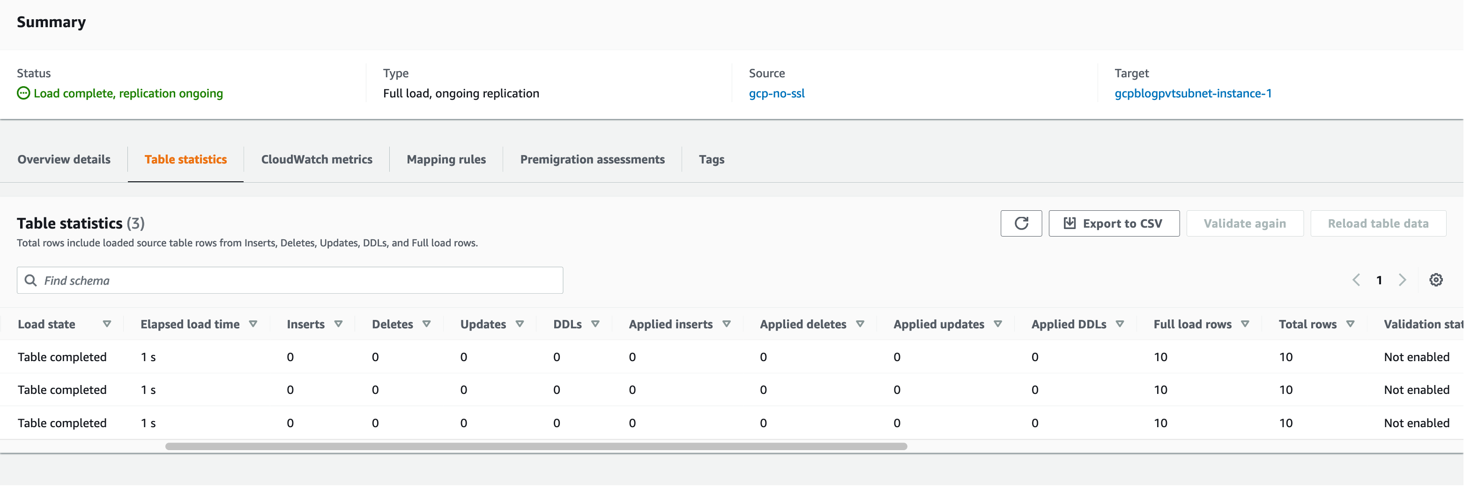The height and width of the screenshot is (489, 1478).
Task: Open gcpblogpvtsubnet-instance-1 target link
Action: click(x=1193, y=94)
